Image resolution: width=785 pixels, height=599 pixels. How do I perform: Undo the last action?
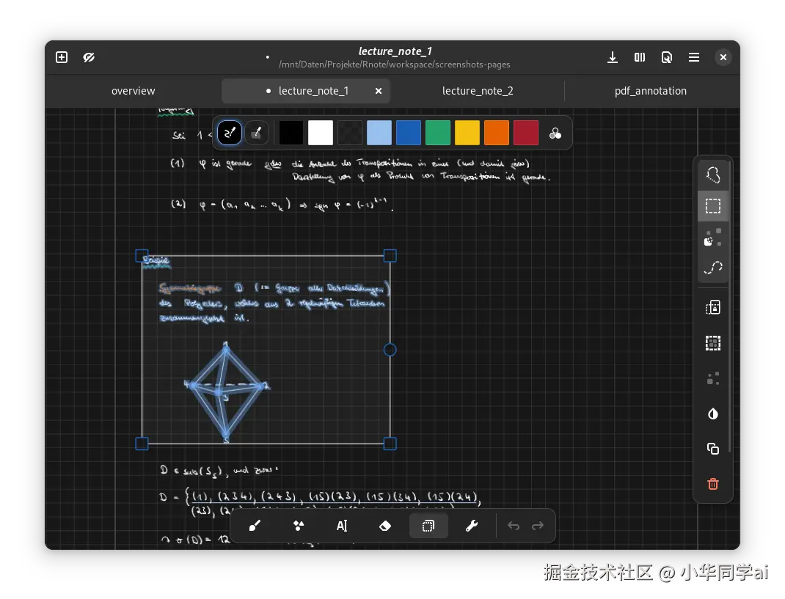tap(513, 526)
